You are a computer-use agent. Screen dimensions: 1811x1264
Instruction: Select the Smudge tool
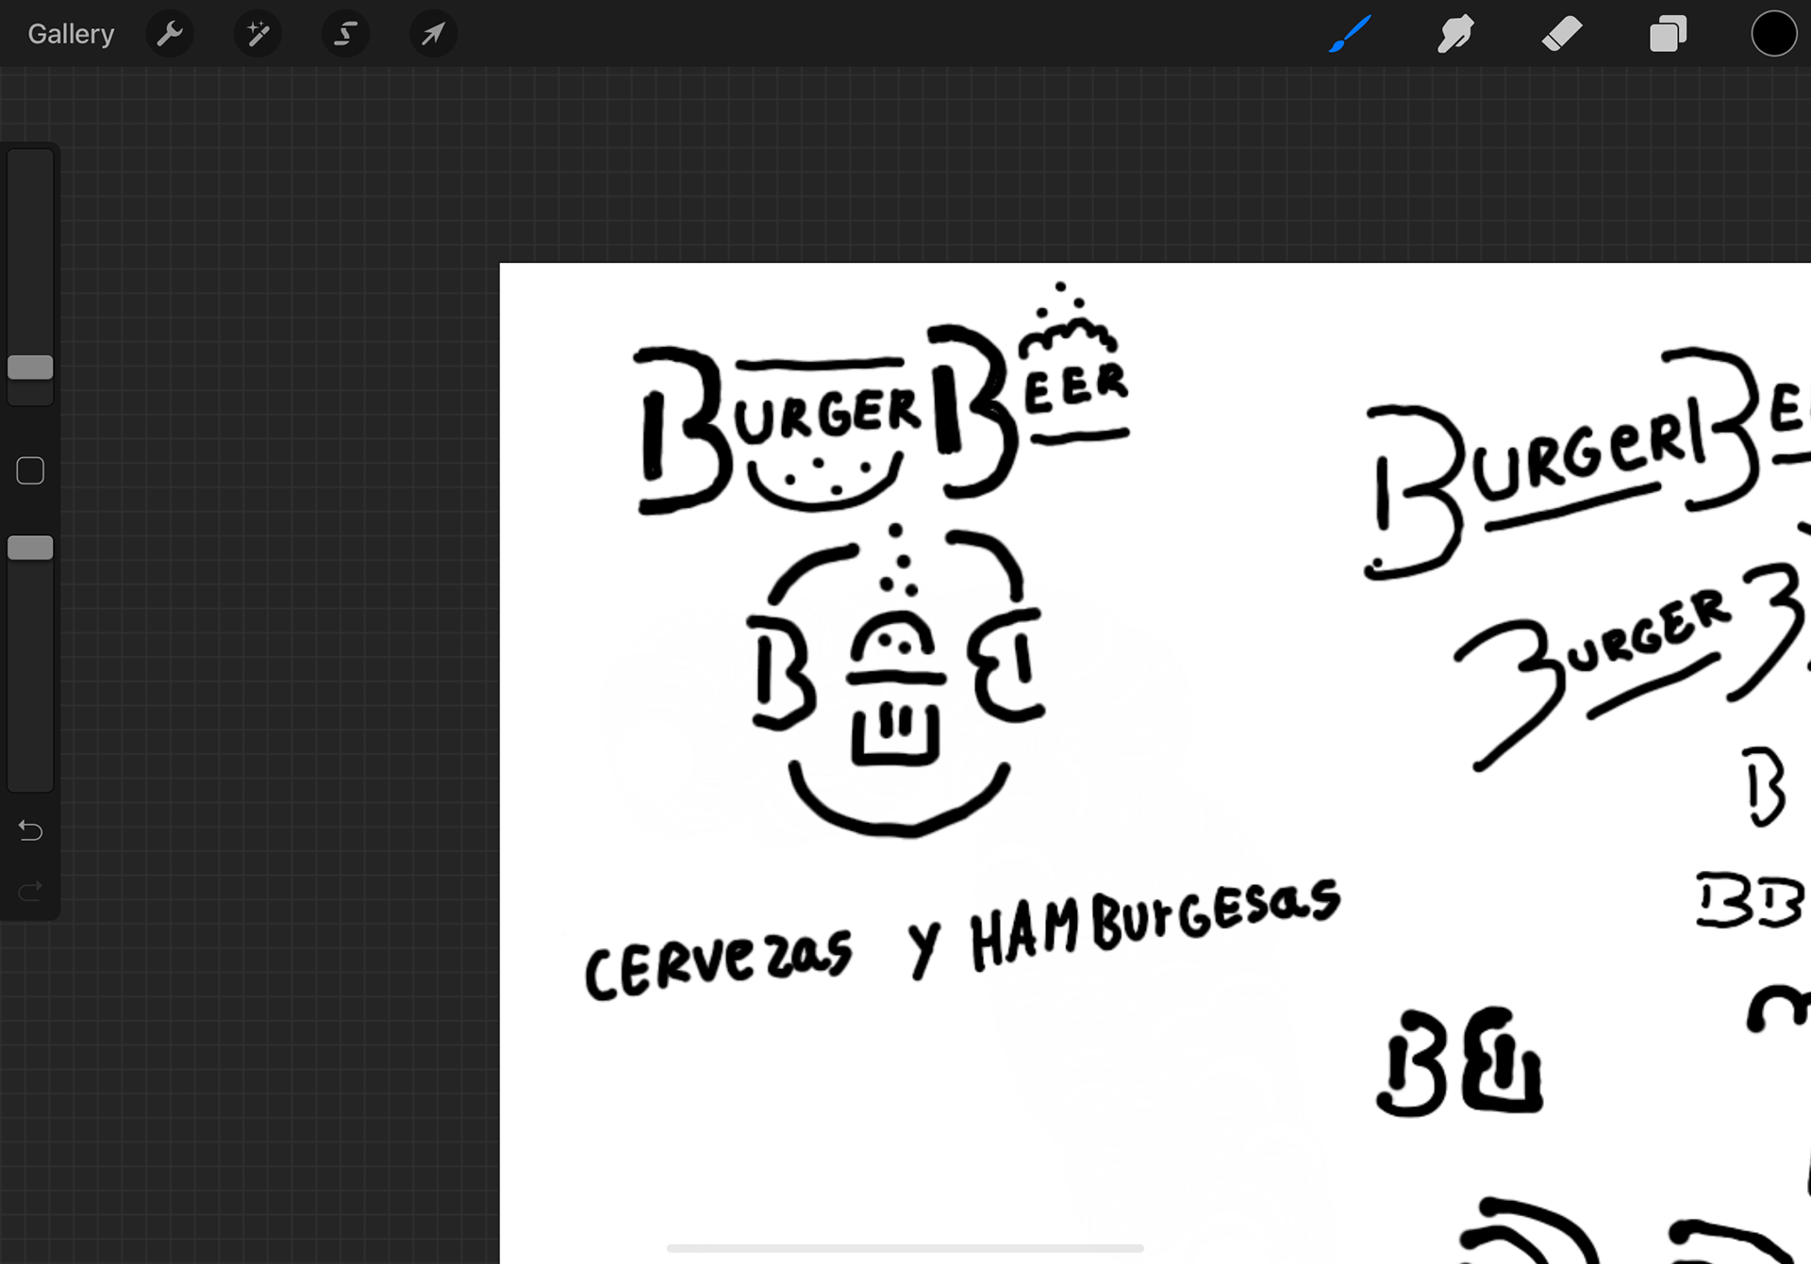pyautogui.click(x=1455, y=34)
